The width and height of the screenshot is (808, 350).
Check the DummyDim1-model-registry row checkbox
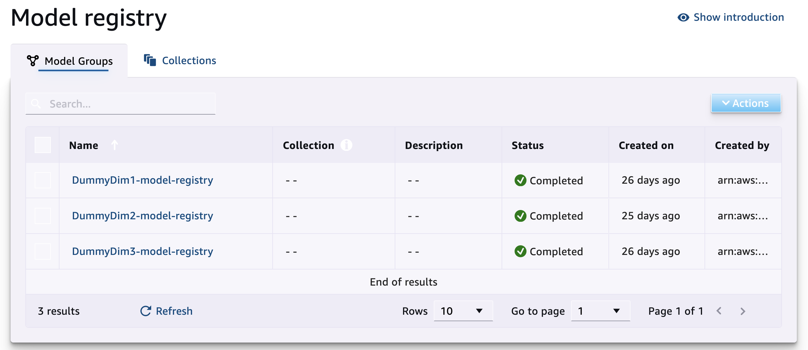(43, 180)
